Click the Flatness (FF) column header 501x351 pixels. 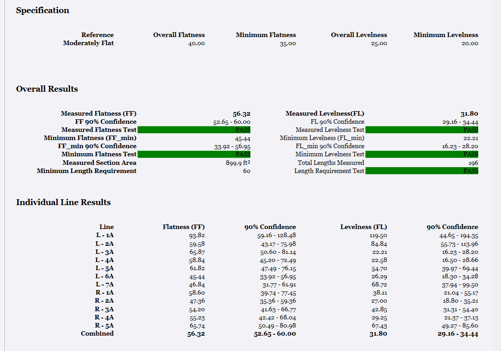pyautogui.click(x=184, y=227)
